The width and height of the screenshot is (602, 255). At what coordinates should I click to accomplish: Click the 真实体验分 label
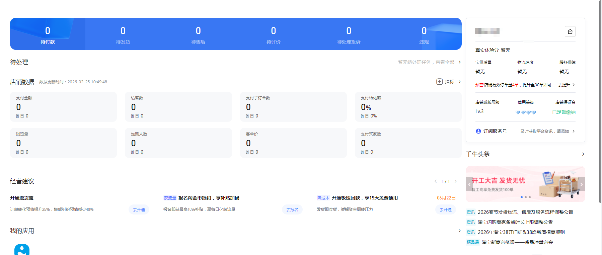tap(487, 50)
